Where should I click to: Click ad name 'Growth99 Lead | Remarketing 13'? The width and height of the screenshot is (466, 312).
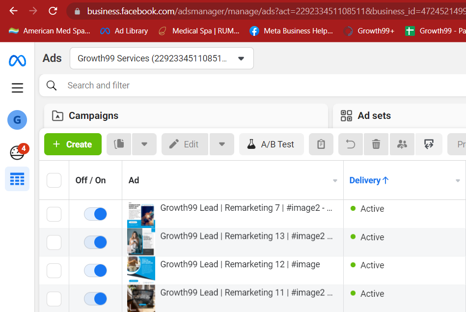coord(247,236)
